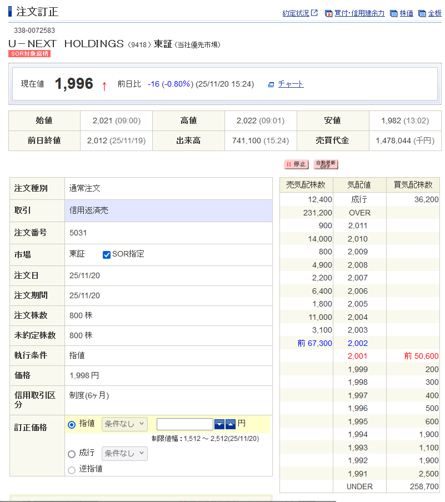Image resolution: width=445 pixels, height=502 pixels.
Task: Select the 成行 radio button
Action: 71,454
